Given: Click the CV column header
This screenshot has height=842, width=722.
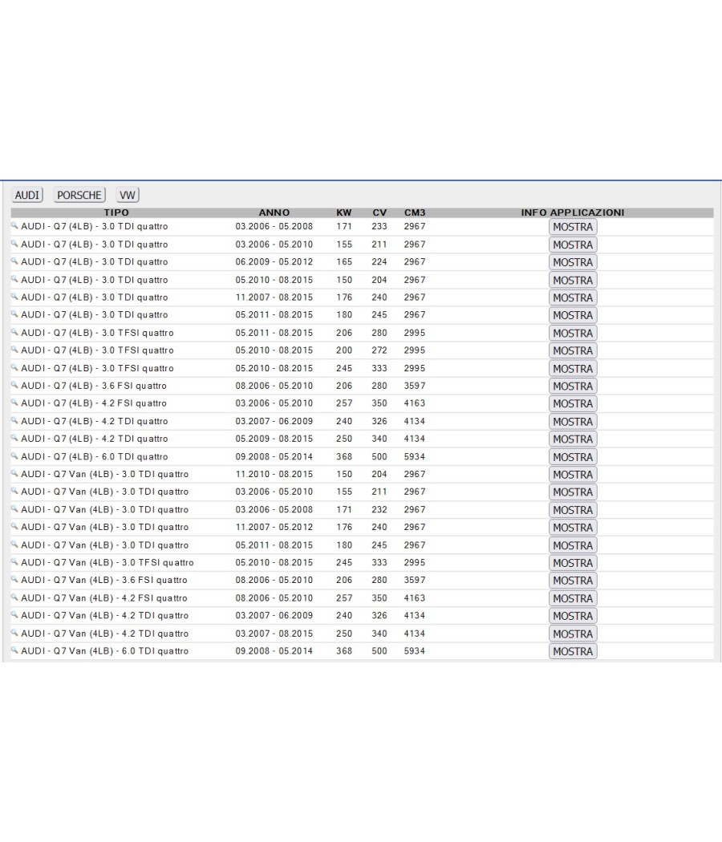Looking at the screenshot, I should pos(379,213).
